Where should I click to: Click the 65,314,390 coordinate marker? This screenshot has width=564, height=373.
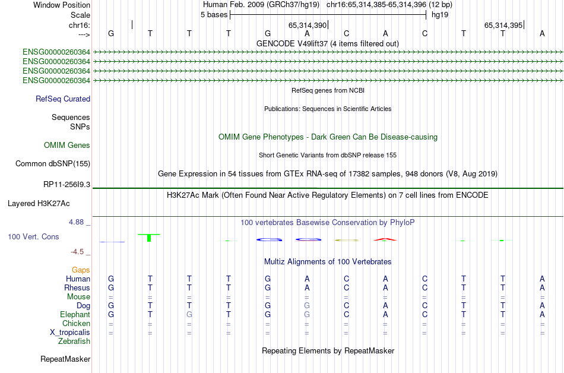pos(308,25)
